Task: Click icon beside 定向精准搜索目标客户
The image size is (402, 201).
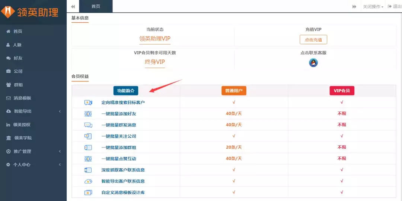Action: [88, 103]
